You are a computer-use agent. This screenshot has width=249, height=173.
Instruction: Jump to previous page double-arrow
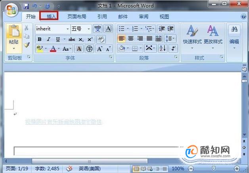(x=244, y=141)
